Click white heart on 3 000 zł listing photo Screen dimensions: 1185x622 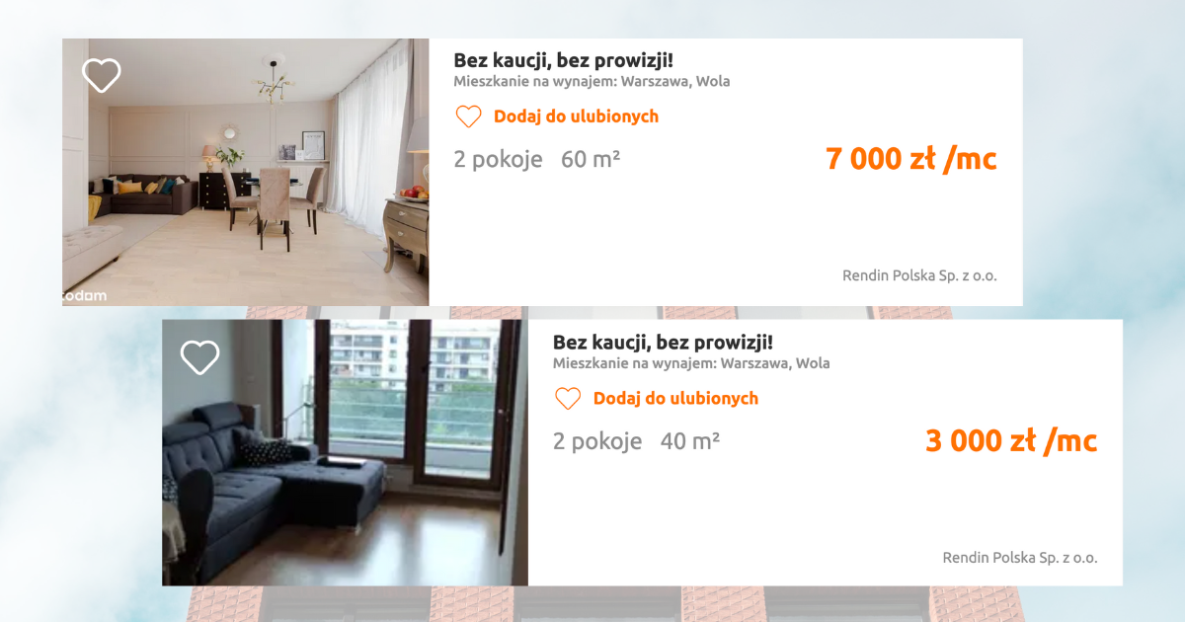click(200, 357)
